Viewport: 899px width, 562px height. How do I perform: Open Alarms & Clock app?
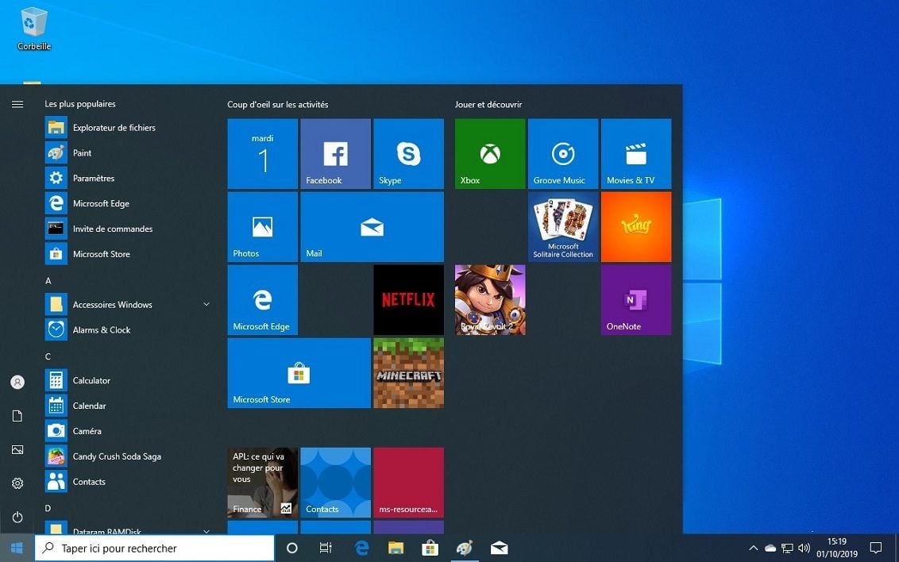pyautogui.click(x=129, y=330)
